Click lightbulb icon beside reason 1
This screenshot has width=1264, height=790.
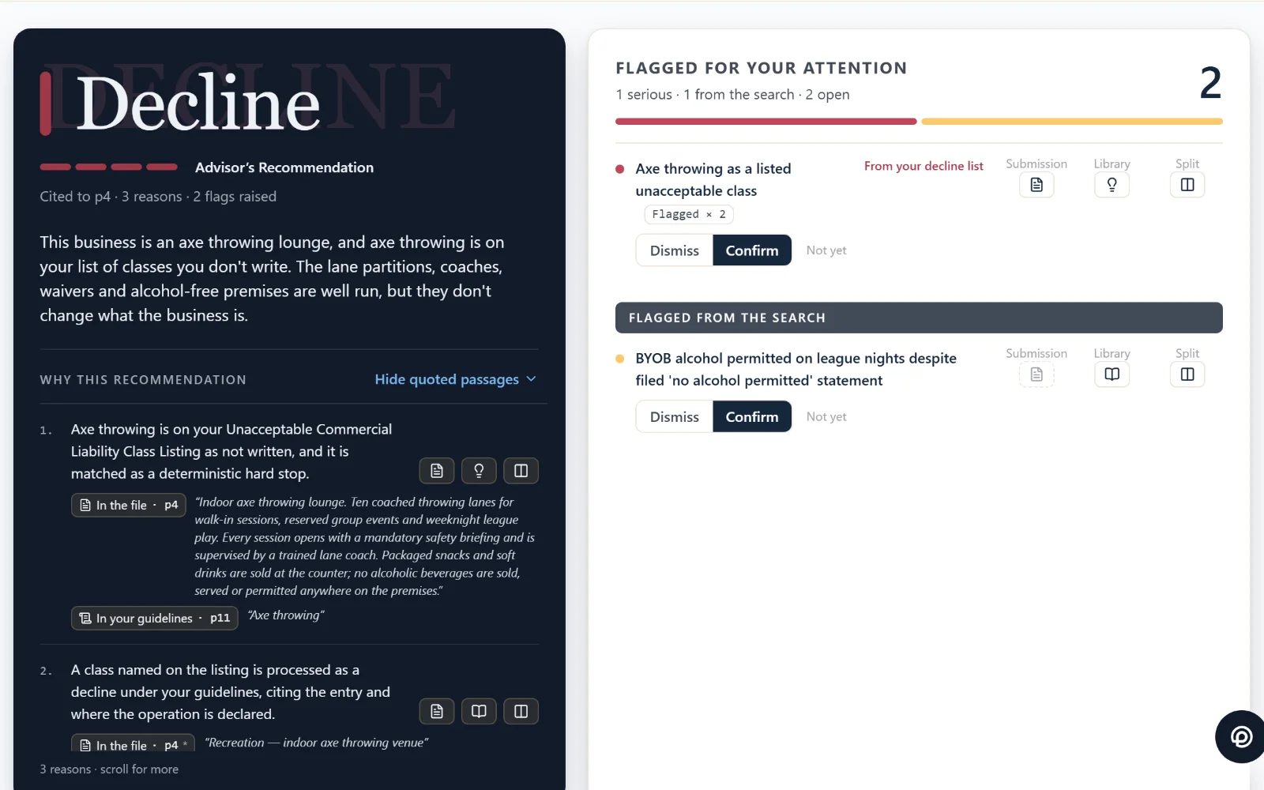479,471
